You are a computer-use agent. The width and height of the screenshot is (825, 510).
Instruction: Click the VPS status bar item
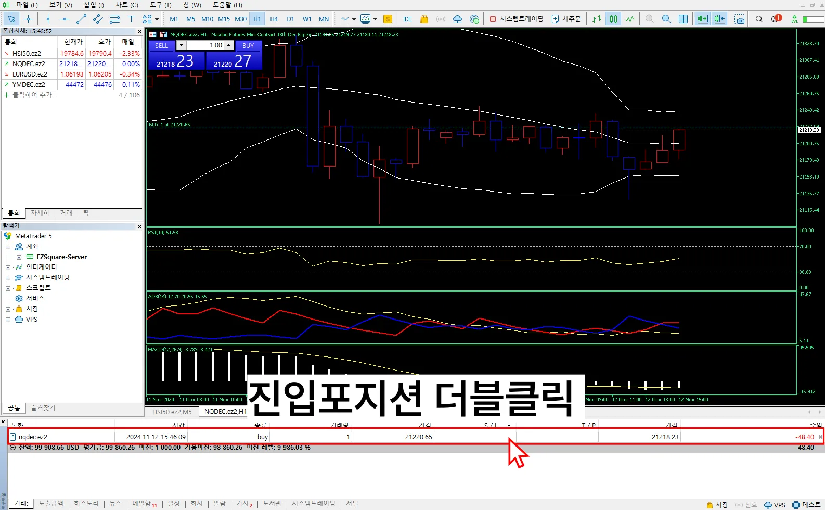(775, 505)
